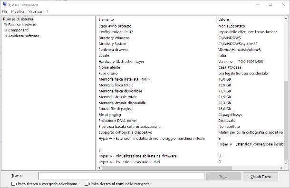290x188 pixels.
Task: Click the value C:\pagefile.sys
Action: pos(230,115)
